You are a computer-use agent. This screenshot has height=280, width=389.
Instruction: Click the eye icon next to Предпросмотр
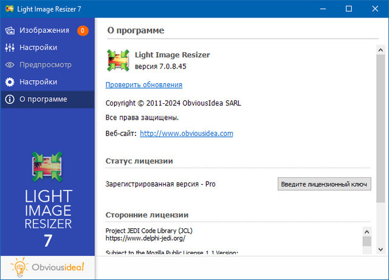[x=10, y=64]
